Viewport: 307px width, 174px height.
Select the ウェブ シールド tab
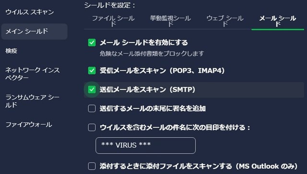tap(225, 21)
